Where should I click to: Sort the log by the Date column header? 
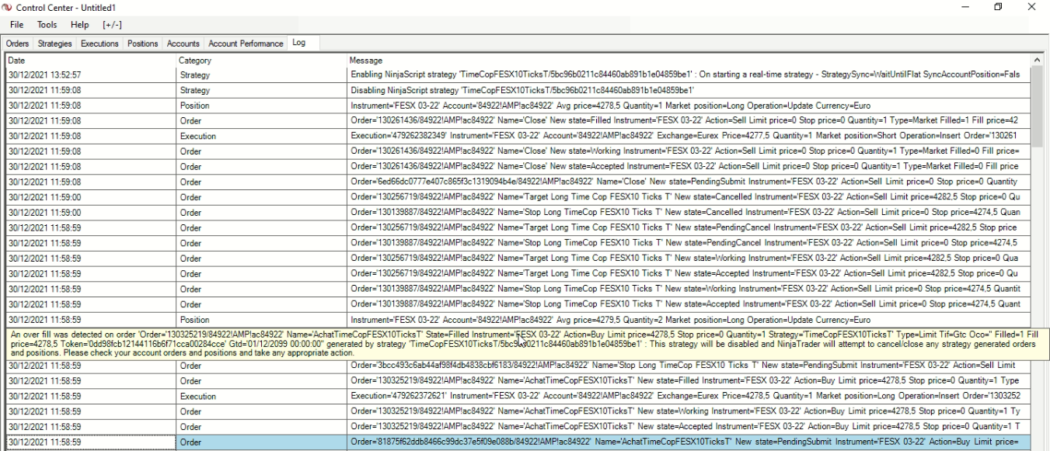pyautogui.click(x=90, y=60)
